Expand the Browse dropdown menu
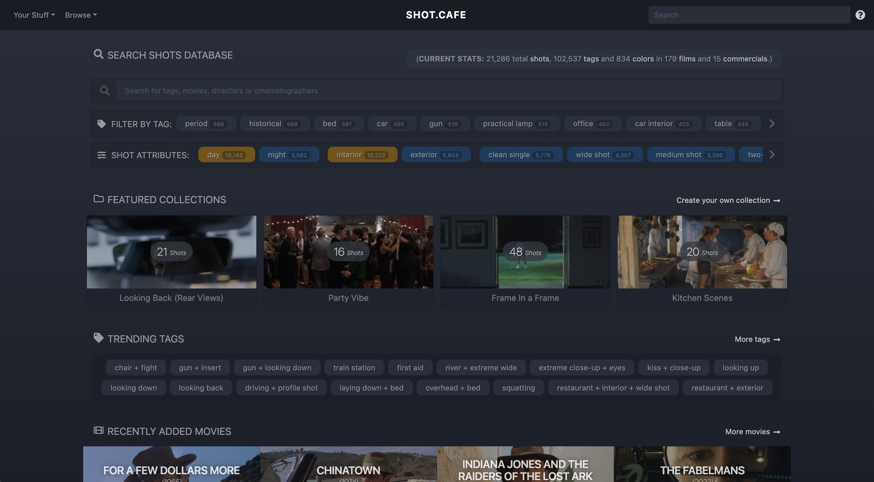The width and height of the screenshot is (874, 482). pos(81,15)
